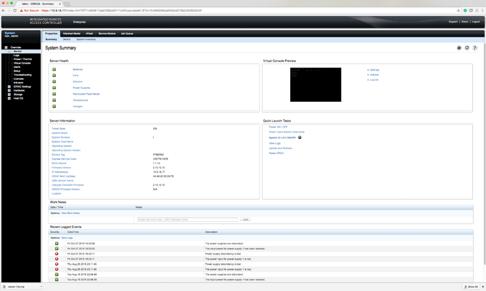
Task: Expand the Hardware tree node
Action: pos(9,91)
